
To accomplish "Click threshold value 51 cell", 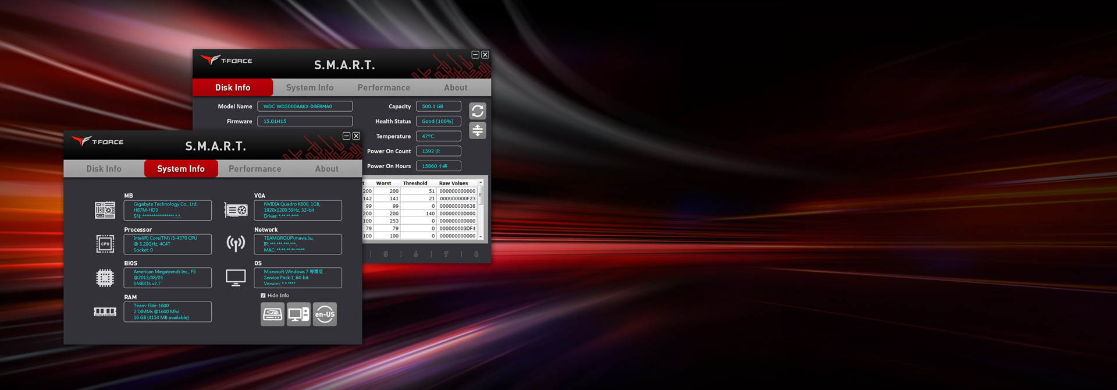I will (x=419, y=191).
